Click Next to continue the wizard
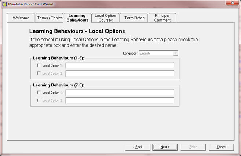Viewport: 241px width, 156px height. (165, 147)
